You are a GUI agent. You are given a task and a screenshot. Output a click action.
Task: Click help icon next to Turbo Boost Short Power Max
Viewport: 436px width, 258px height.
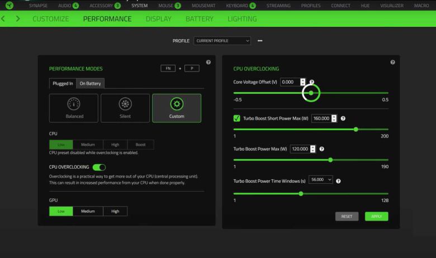[343, 118]
